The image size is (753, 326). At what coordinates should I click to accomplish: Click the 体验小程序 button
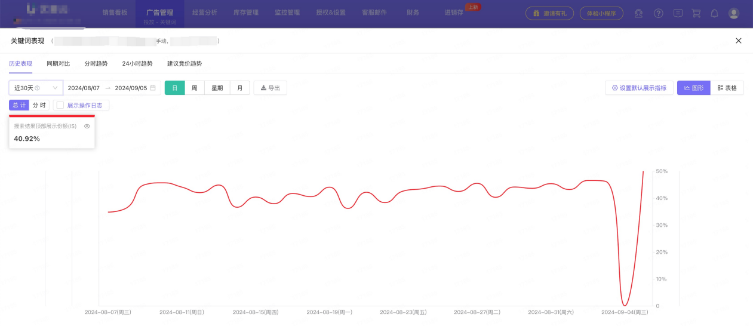601,13
